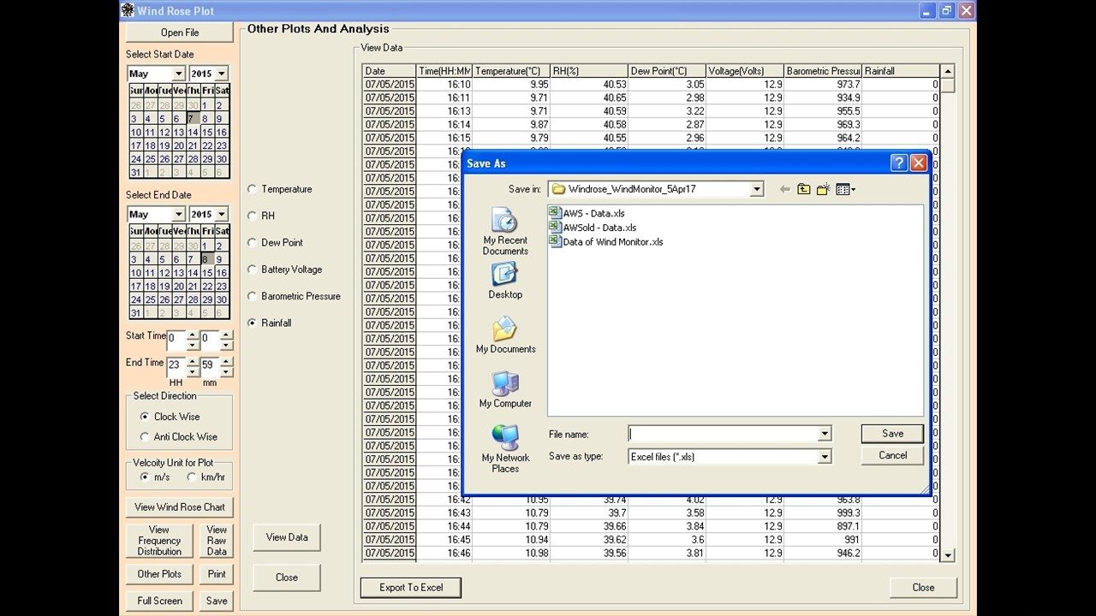The width and height of the screenshot is (1096, 616).
Task: Expand the File name dropdown arrow
Action: tap(825, 435)
